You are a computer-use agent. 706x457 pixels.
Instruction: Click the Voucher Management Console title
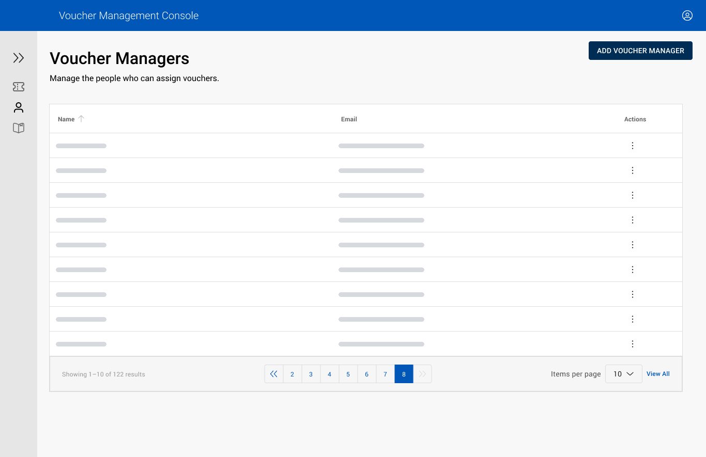pos(129,15)
